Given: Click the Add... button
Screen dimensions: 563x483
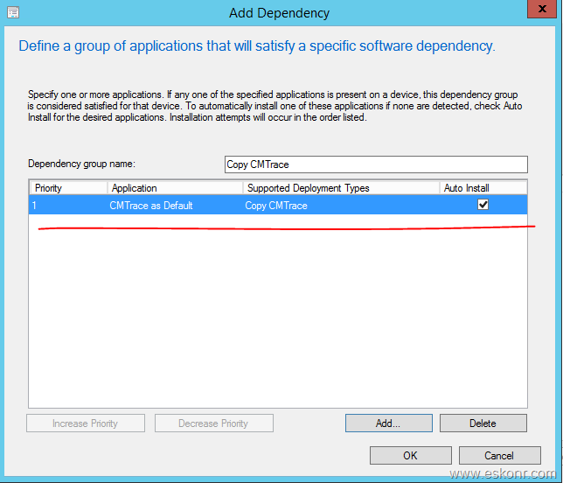Looking at the screenshot, I should [388, 423].
